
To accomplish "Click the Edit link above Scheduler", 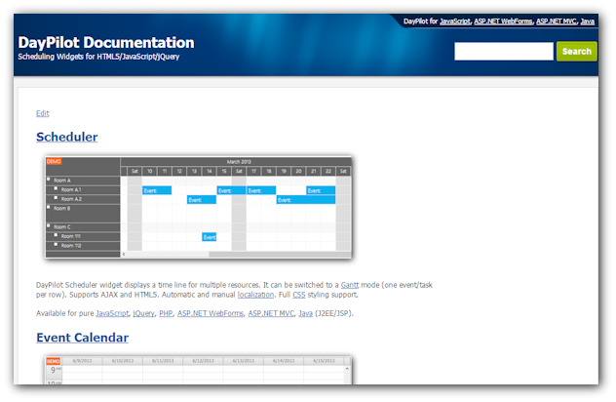I will coord(43,113).
